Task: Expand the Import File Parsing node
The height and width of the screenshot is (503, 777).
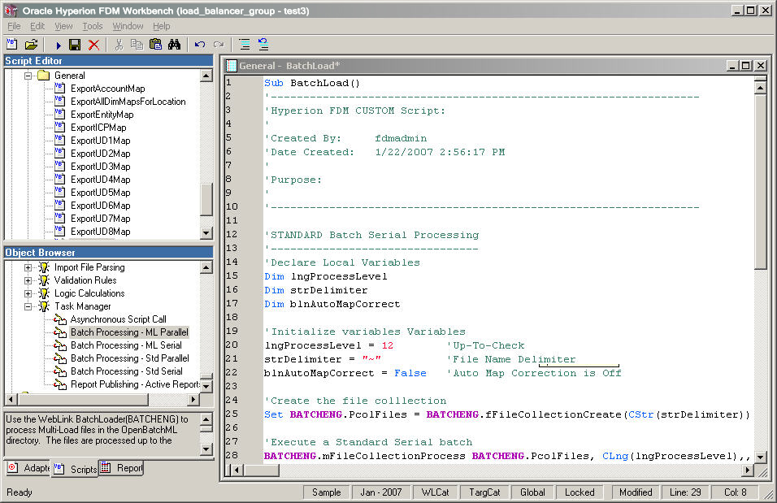Action: coord(28,267)
